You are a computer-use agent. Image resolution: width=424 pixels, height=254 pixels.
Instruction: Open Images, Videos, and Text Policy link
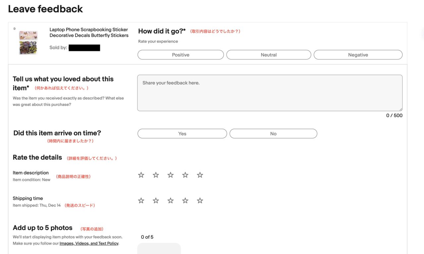coord(89,243)
